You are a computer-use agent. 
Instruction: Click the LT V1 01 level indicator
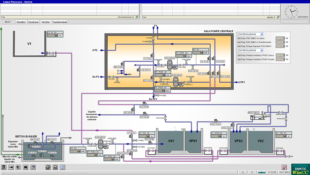tap(55, 34)
